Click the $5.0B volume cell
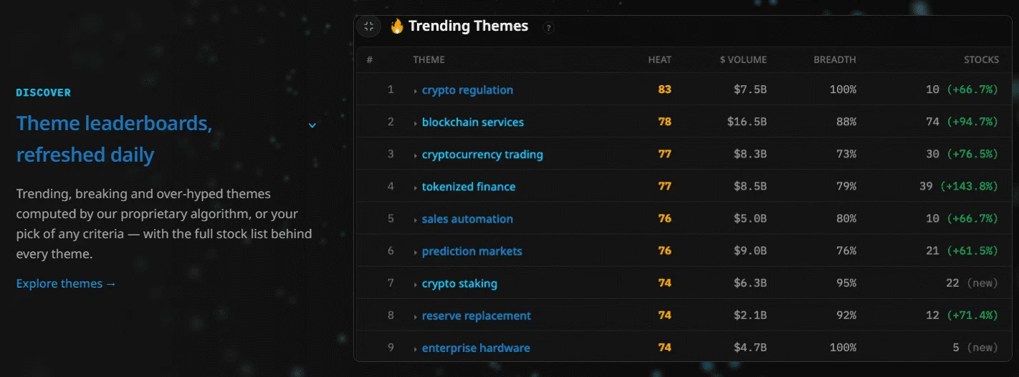The width and height of the screenshot is (1019, 377). [750, 219]
